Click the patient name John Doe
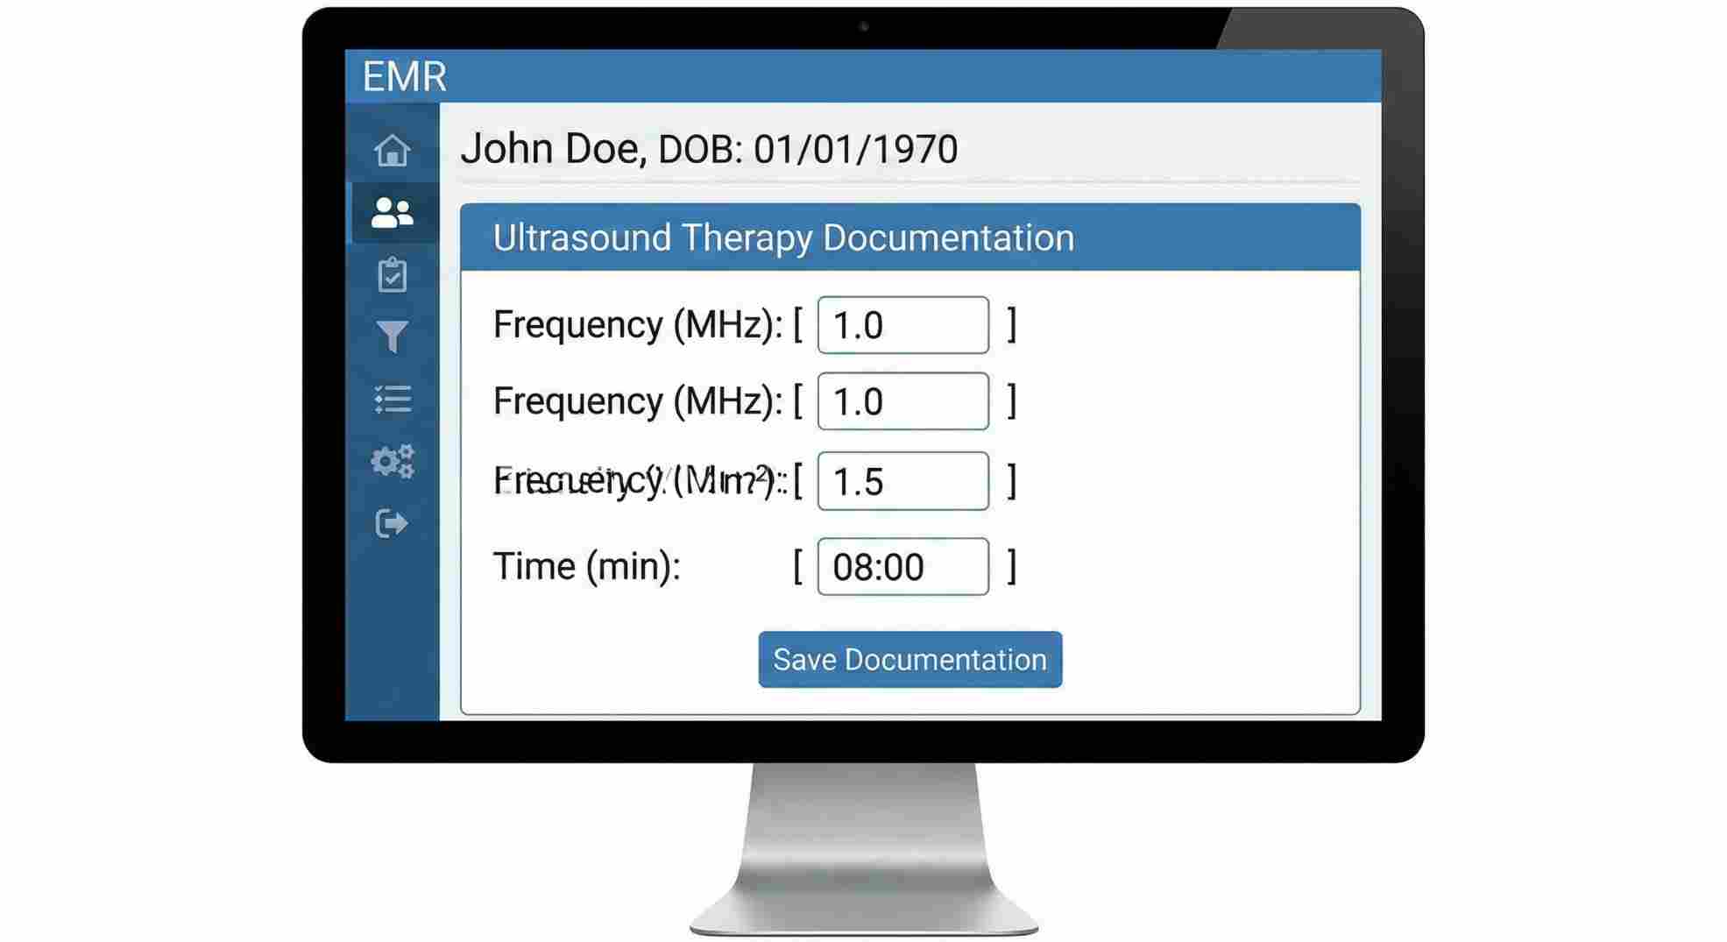The width and height of the screenshot is (1727, 942). 543,147
